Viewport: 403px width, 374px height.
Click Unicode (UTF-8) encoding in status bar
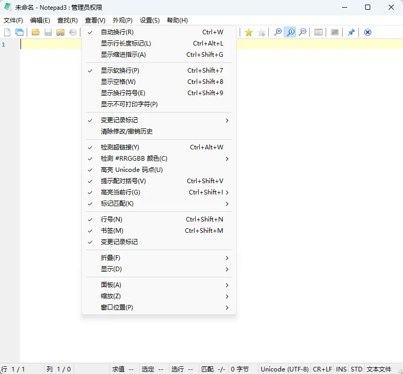pos(284,369)
